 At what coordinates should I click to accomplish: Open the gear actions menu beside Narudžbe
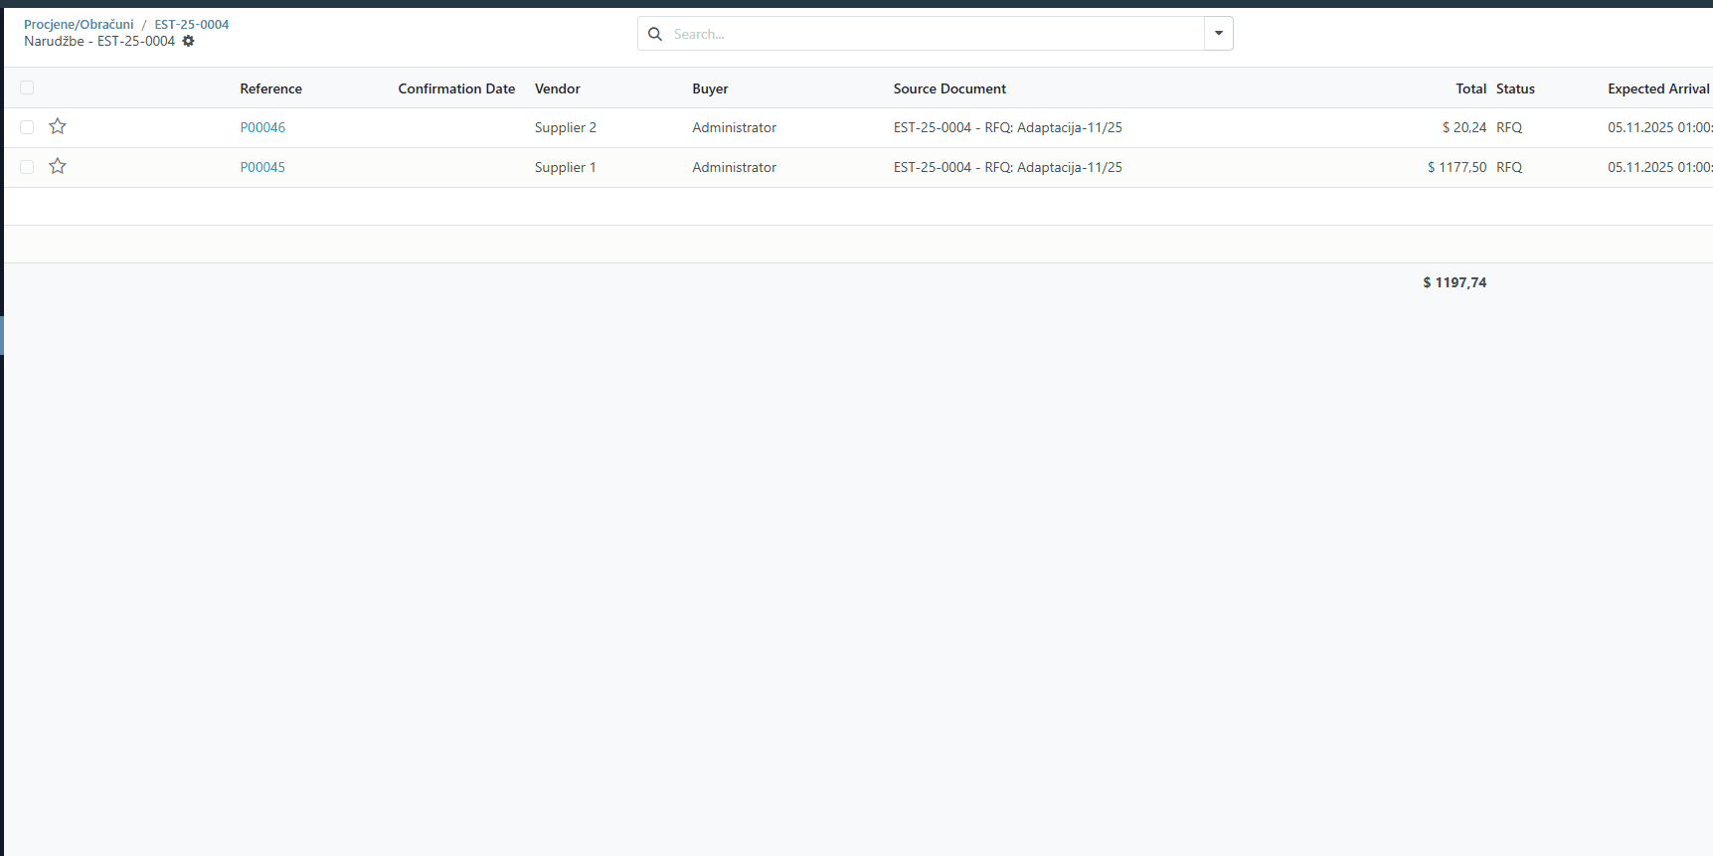tap(188, 42)
